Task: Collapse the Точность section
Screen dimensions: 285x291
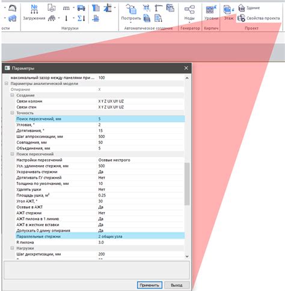Action: coord(12,113)
